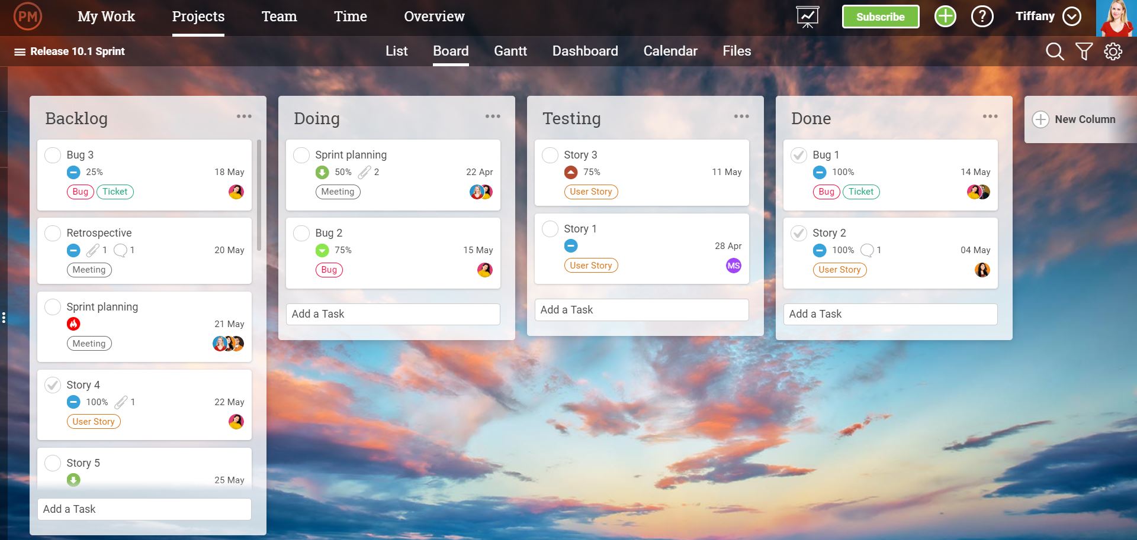1137x540 pixels.
Task: Open the Team menu
Action: (x=279, y=16)
